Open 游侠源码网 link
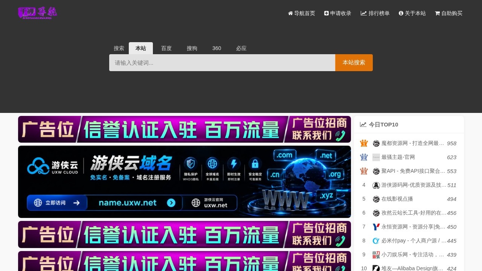The height and width of the screenshot is (271, 482). 414,185
